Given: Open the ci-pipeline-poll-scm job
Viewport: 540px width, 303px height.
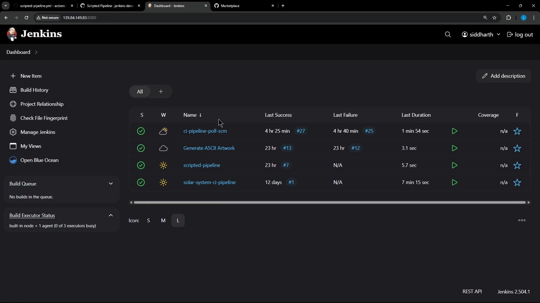Looking at the screenshot, I should click(205, 131).
